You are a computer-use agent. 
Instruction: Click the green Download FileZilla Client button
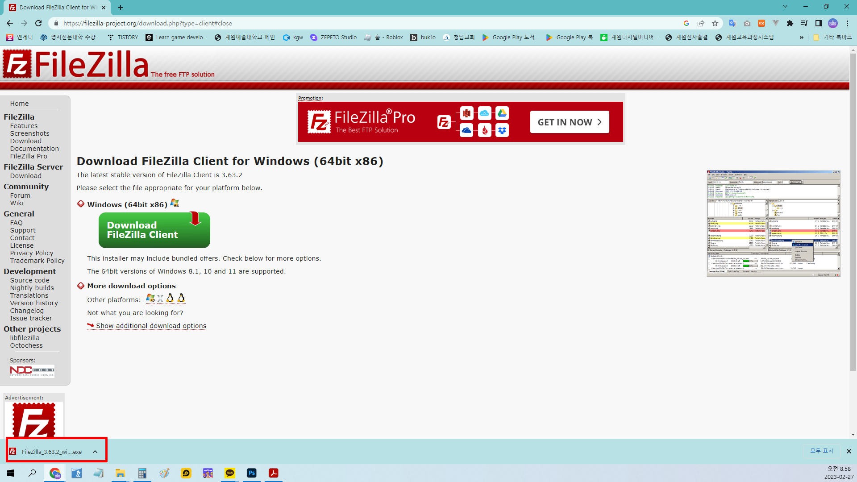point(154,230)
